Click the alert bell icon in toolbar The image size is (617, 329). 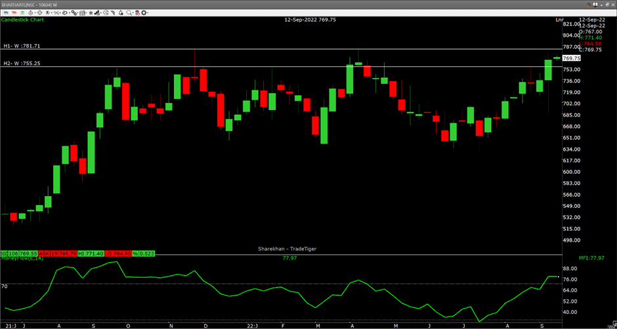(x=121, y=12)
